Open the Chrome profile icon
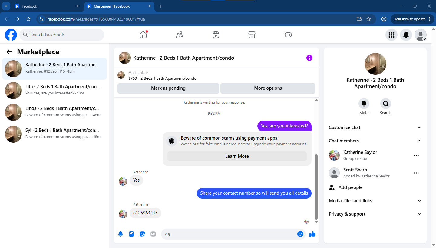 [384, 19]
